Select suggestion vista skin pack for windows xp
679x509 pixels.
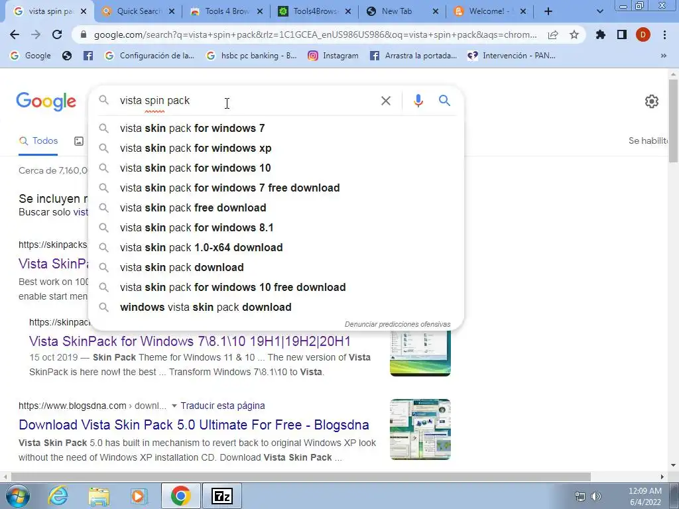[x=276, y=148]
